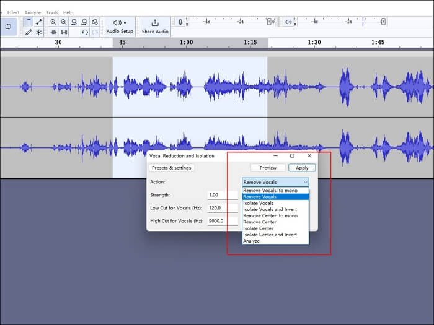The height and width of the screenshot is (325, 434).
Task: Click the Share Audio button
Action: [154, 27]
